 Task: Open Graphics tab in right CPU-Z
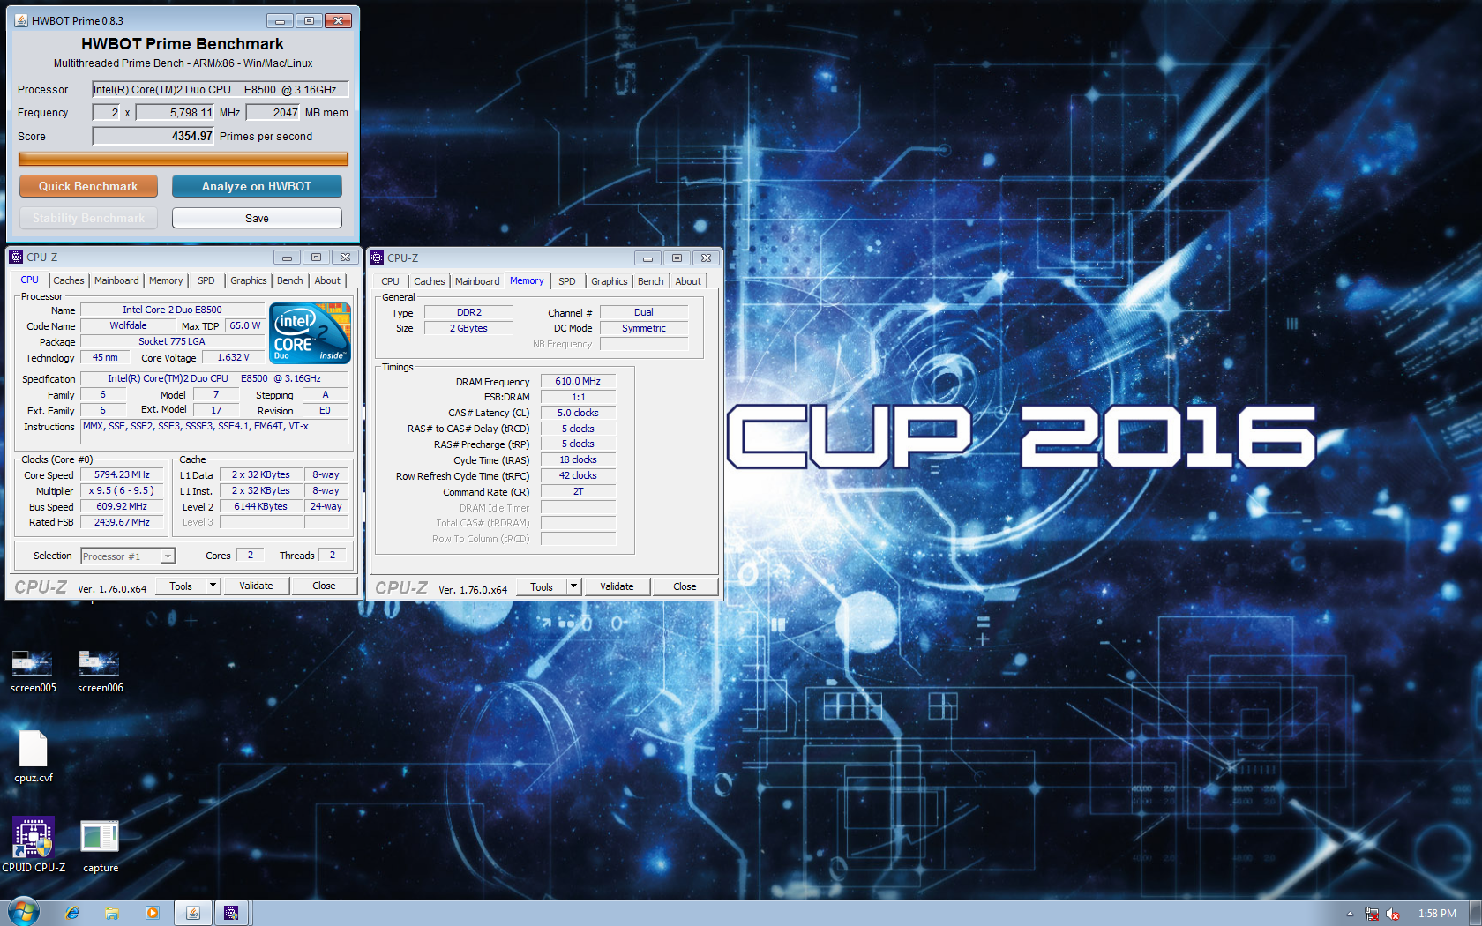click(609, 281)
